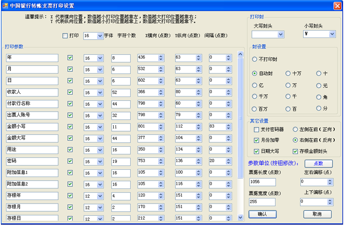344x225 pixels.
Task: Click the X spinner for 收款人 row
Action: coord(161,92)
